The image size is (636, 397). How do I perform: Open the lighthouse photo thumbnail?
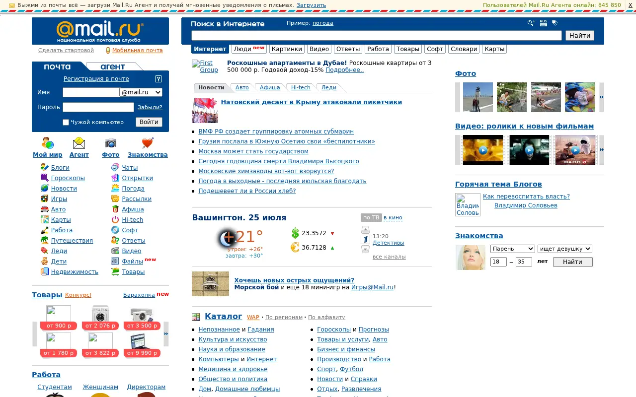click(478, 97)
